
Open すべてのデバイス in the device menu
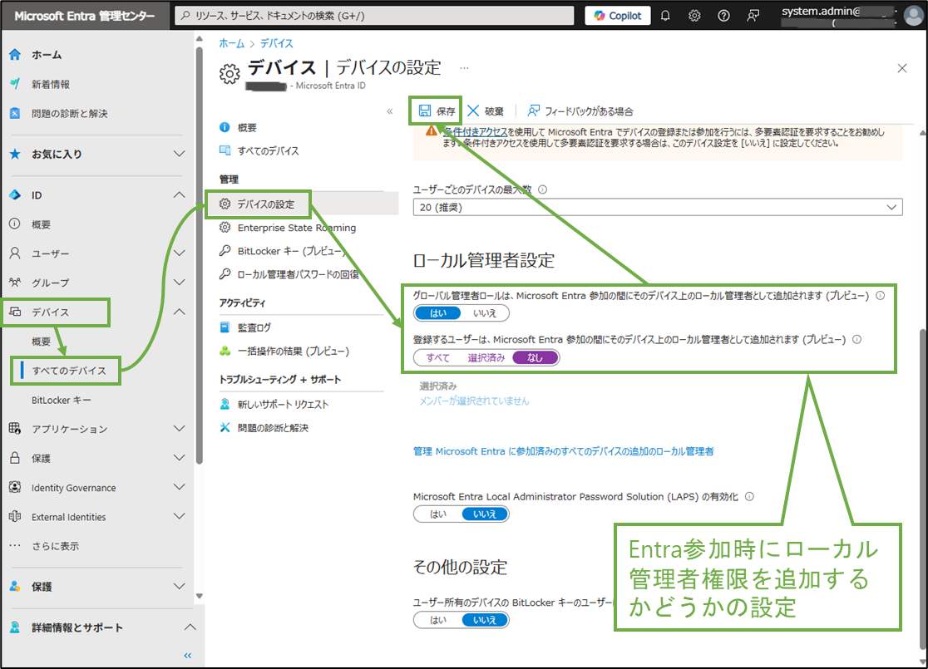click(268, 150)
